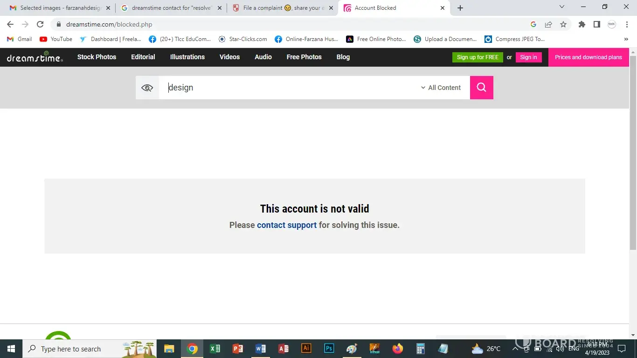Click the address bar URL
The height and width of the screenshot is (358, 637).
[109, 24]
